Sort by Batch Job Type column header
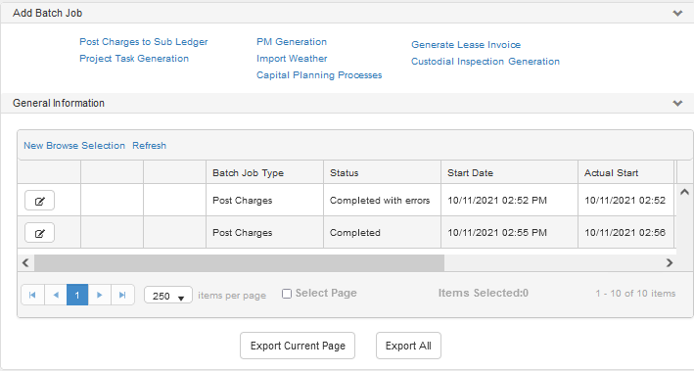694x371 pixels. [x=248, y=173]
